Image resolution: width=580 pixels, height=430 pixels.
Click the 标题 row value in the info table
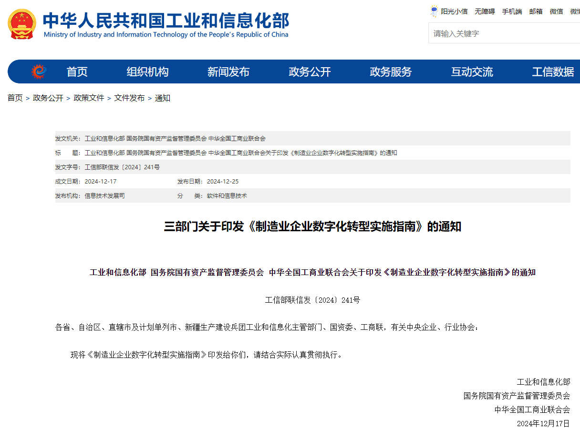click(x=241, y=153)
